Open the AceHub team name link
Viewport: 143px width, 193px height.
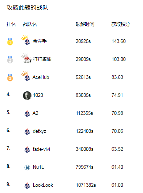tap(41, 77)
